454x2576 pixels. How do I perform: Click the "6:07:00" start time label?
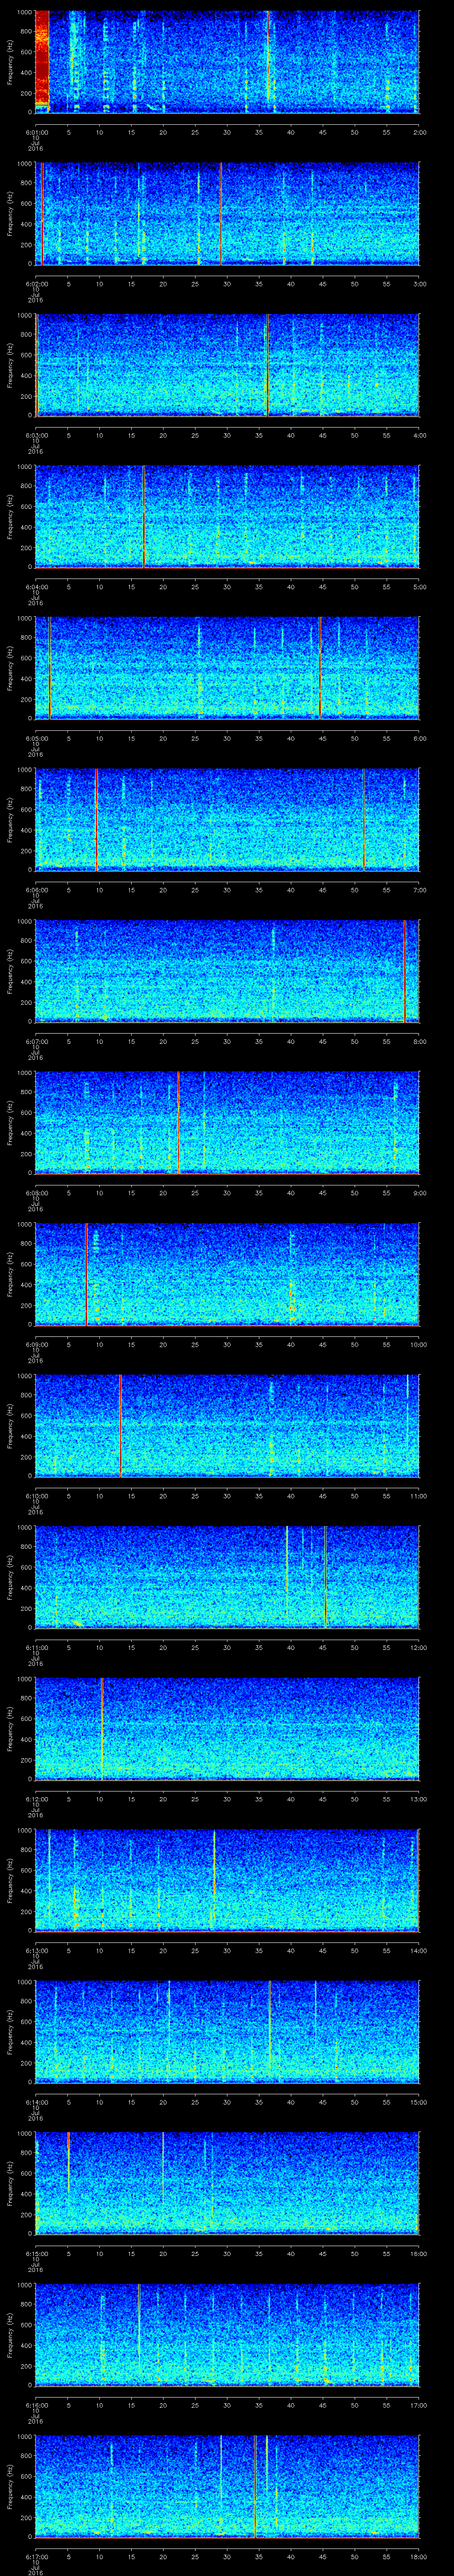(36, 1041)
